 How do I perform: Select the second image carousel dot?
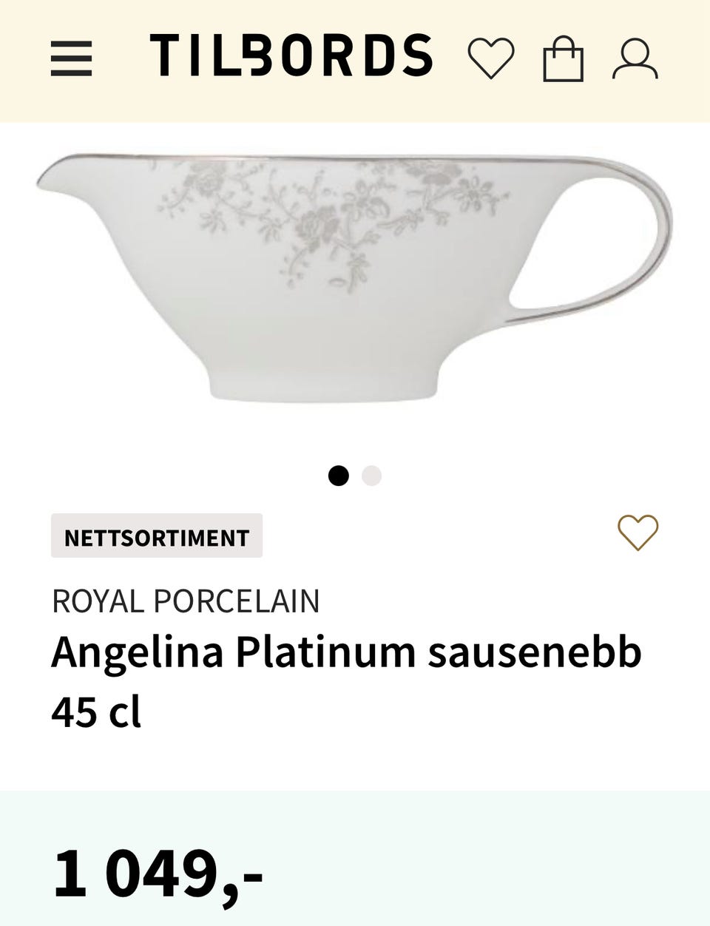(371, 476)
